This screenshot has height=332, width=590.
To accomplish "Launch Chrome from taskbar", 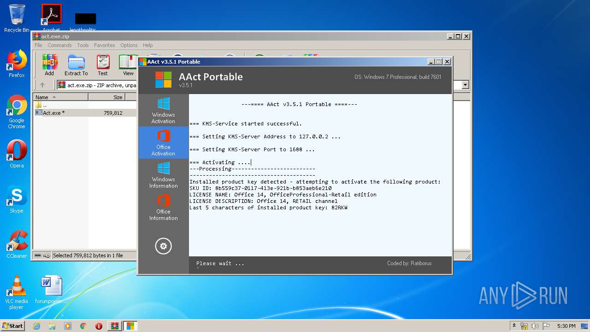I will tap(83, 326).
